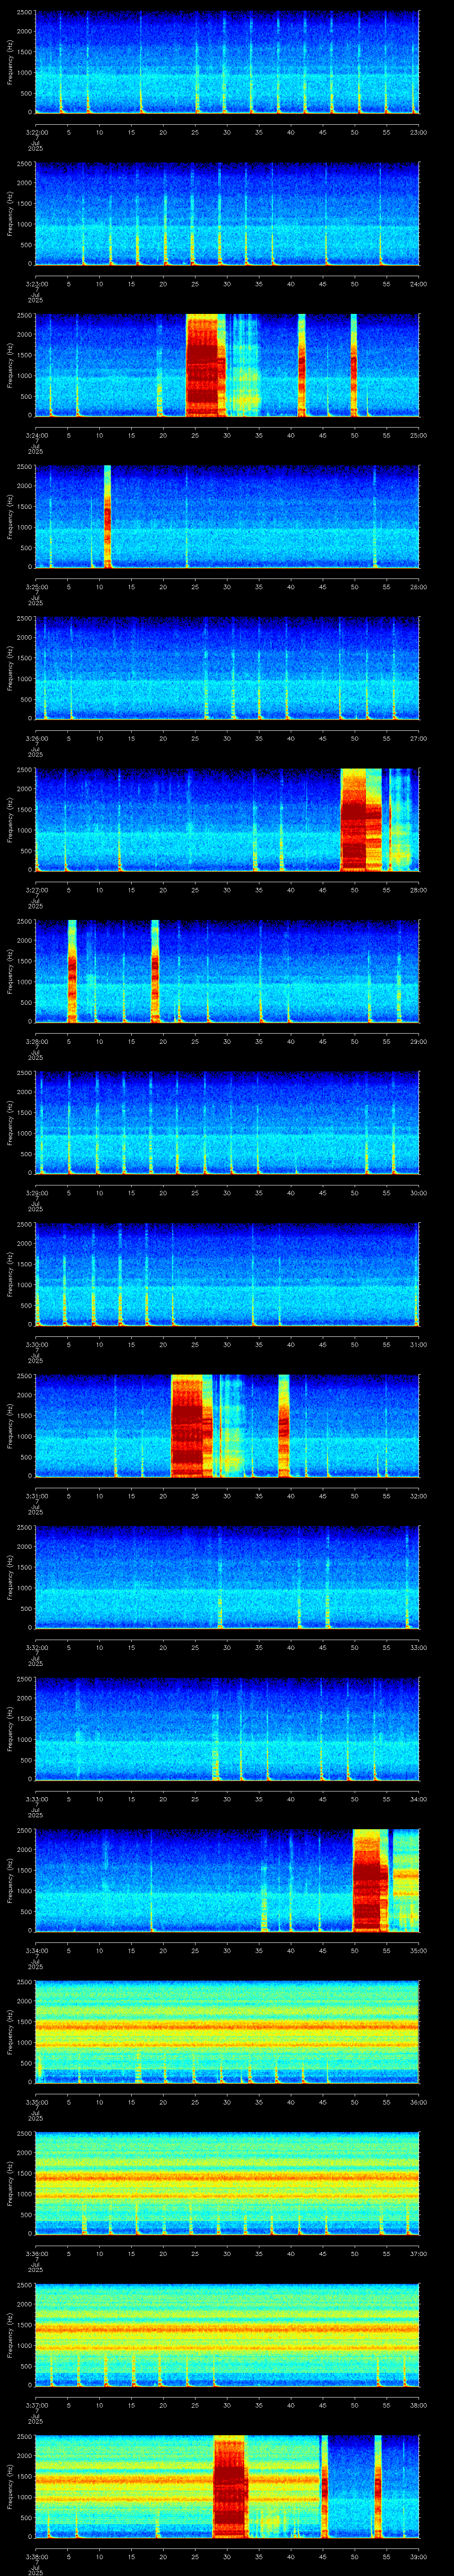Select the 3:30:00 time axis label
454x2576 pixels.
[36, 1344]
